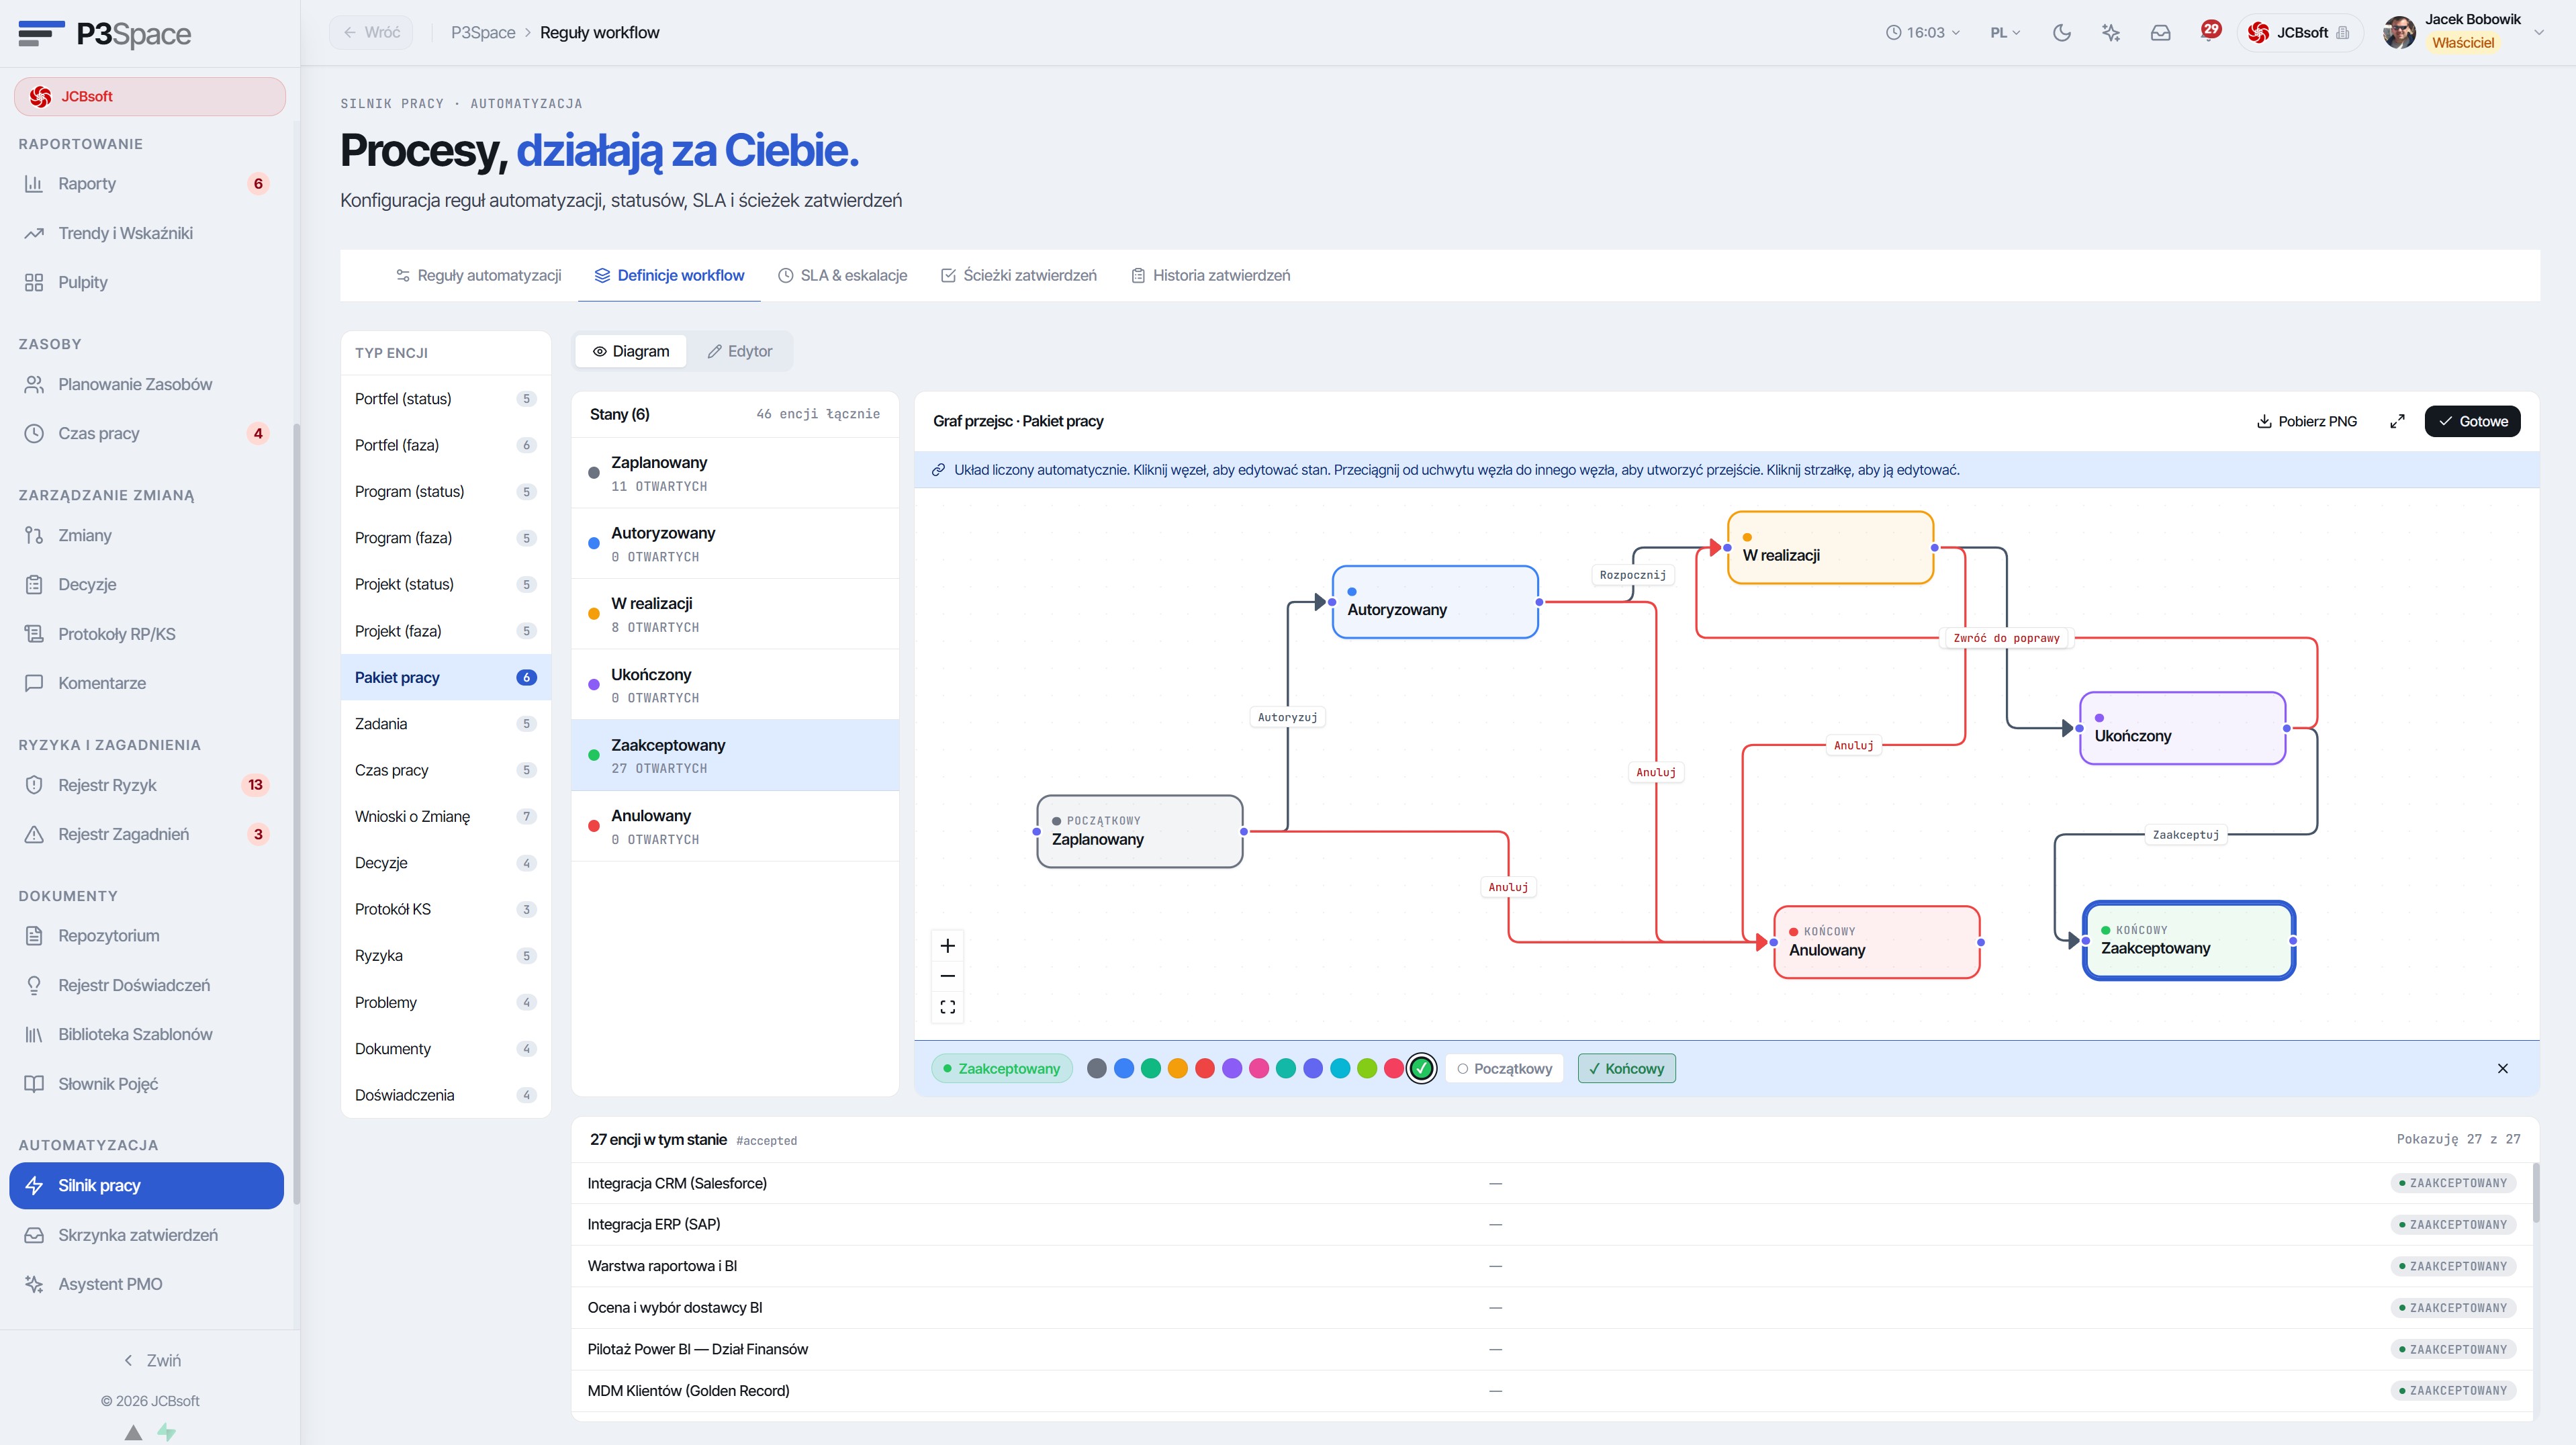Open Integracja CRM (Salesforce) row
The height and width of the screenshot is (1445, 2576).
[1551, 1184]
